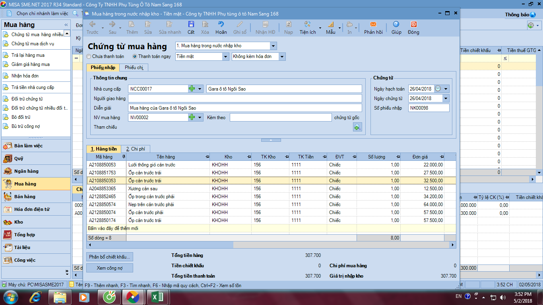Image resolution: width=543 pixels, height=305 pixels.
Task: Select the 1. Hàng tiền tab
Action: pos(104,149)
